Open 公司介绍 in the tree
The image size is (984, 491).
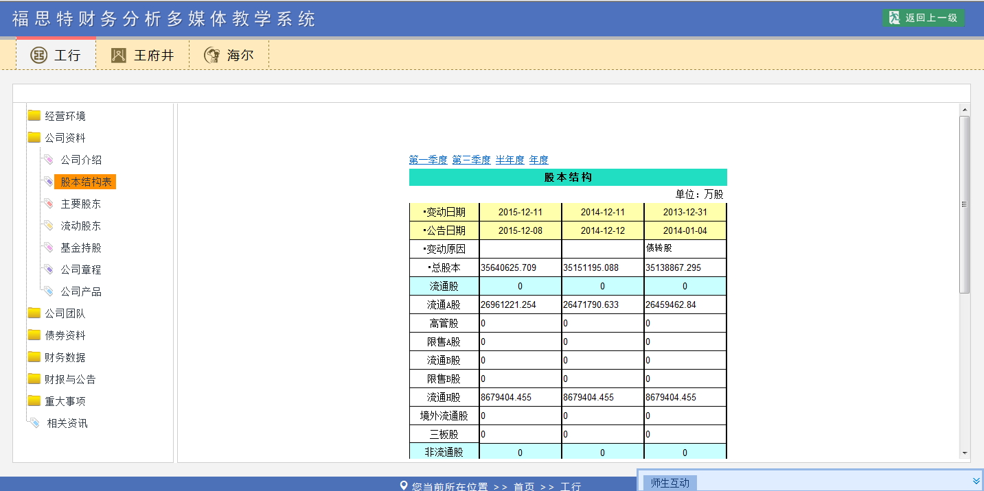81,160
